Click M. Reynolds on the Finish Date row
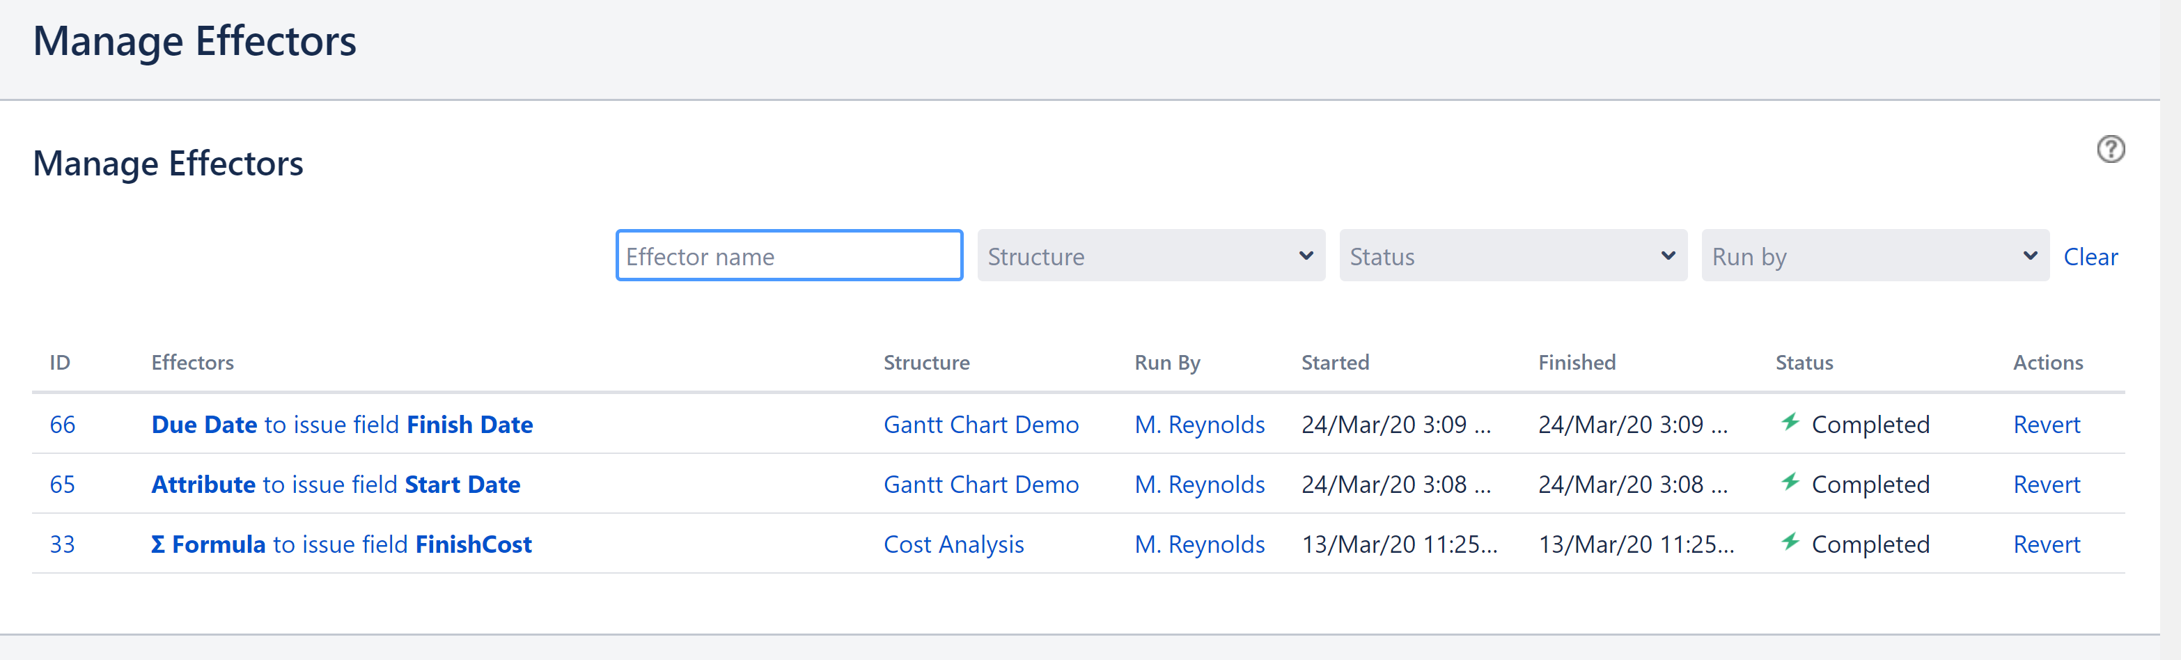This screenshot has width=2181, height=660. [1200, 424]
